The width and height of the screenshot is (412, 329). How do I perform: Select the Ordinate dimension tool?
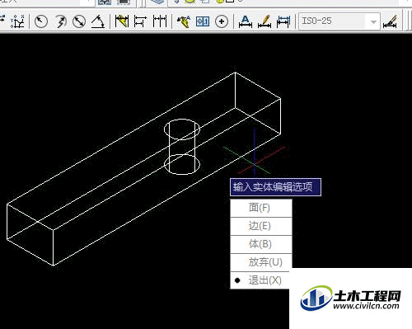tap(18, 21)
